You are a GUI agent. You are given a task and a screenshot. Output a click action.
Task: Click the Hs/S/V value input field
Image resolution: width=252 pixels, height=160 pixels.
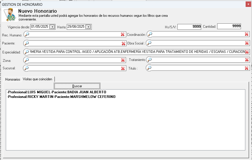tap(189, 27)
